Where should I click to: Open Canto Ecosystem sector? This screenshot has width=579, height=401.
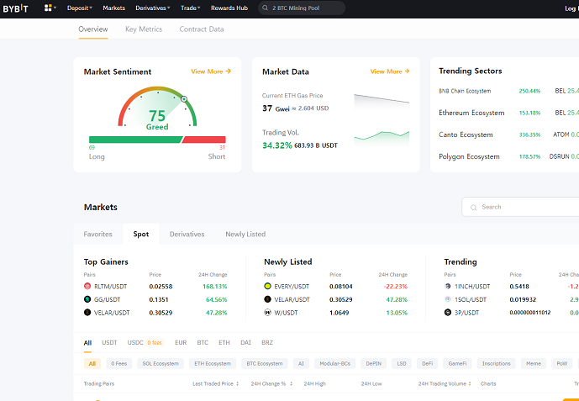[466, 135]
